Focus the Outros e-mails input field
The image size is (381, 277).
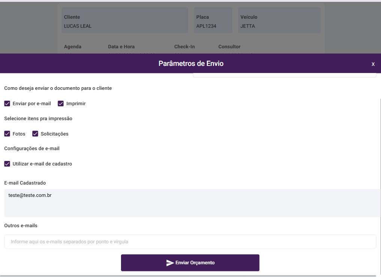190,242
